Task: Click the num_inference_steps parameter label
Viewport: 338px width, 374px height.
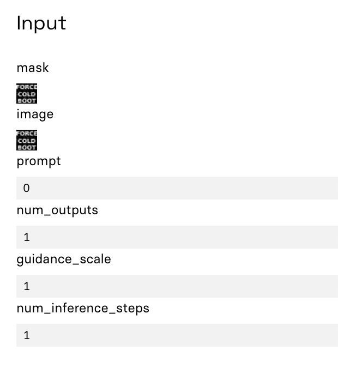Action: point(83,308)
